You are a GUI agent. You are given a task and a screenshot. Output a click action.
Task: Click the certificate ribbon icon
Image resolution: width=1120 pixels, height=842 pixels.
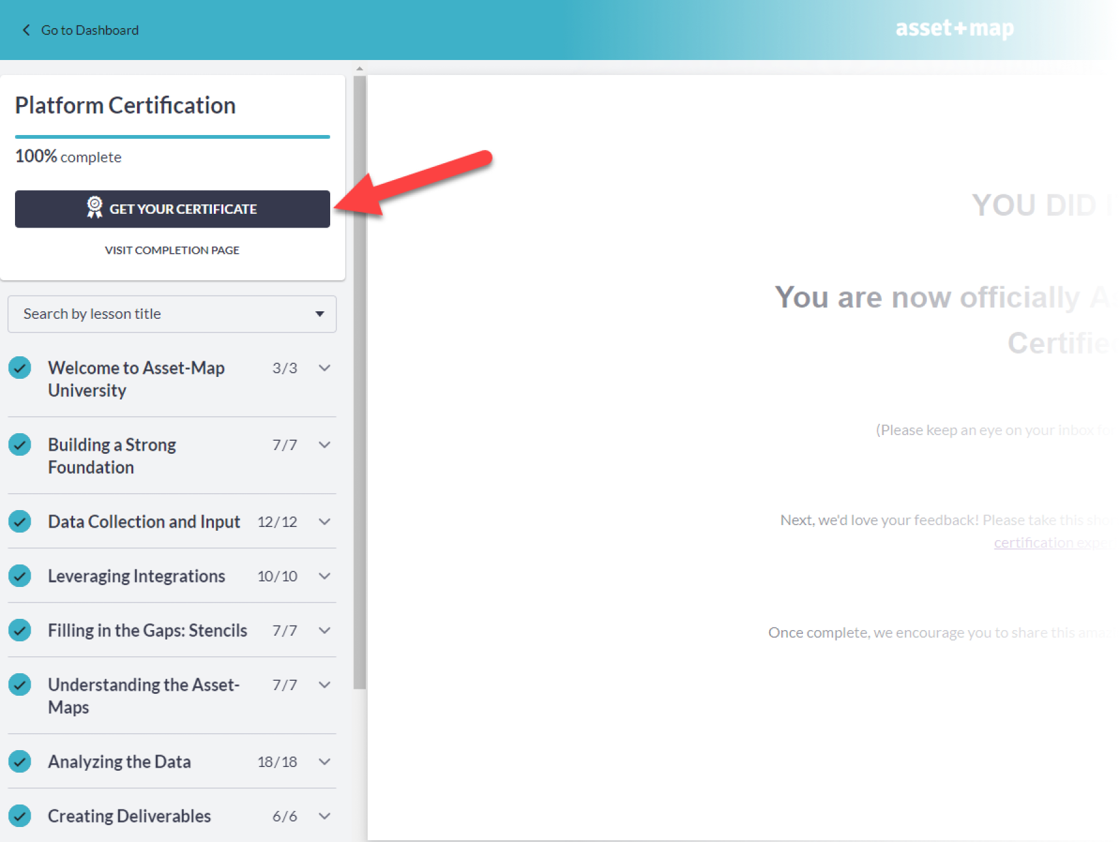point(94,208)
